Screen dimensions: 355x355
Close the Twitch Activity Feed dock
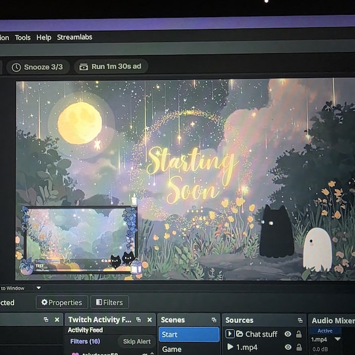150,319
